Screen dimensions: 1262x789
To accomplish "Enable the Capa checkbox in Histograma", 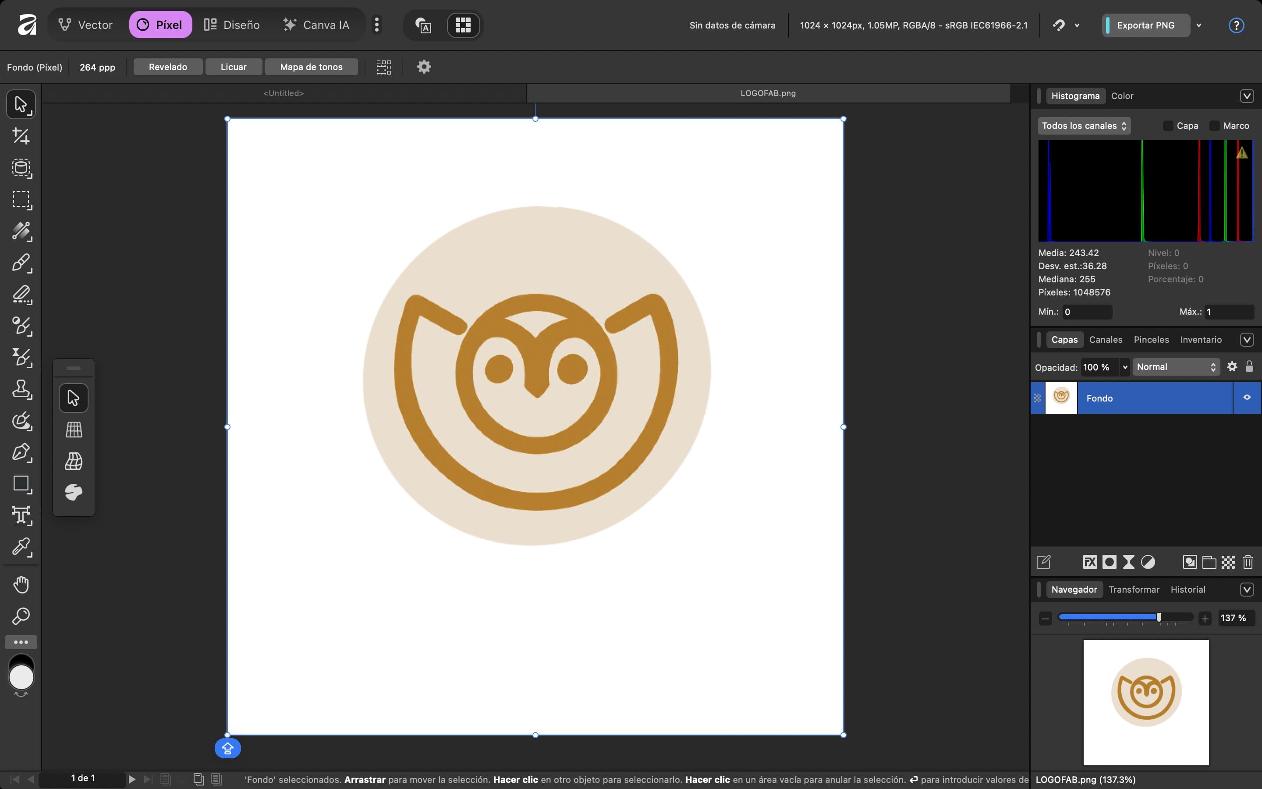I will 1168,126.
